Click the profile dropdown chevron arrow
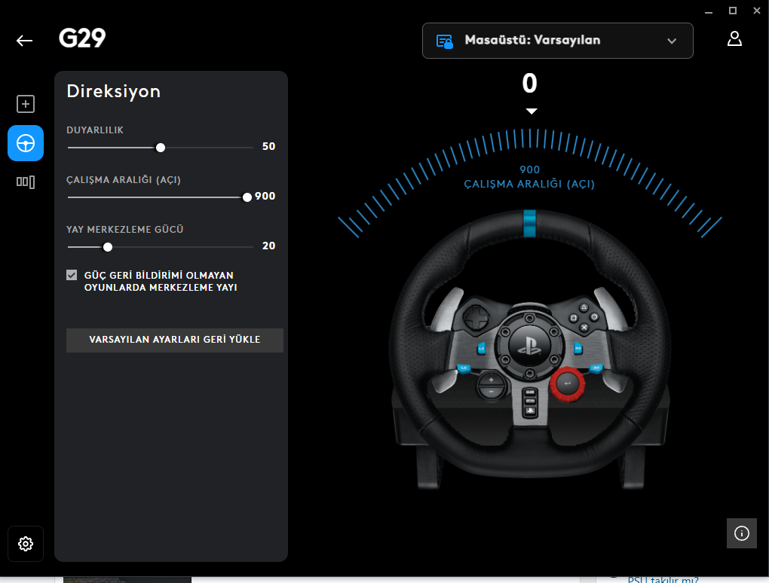 coord(672,41)
